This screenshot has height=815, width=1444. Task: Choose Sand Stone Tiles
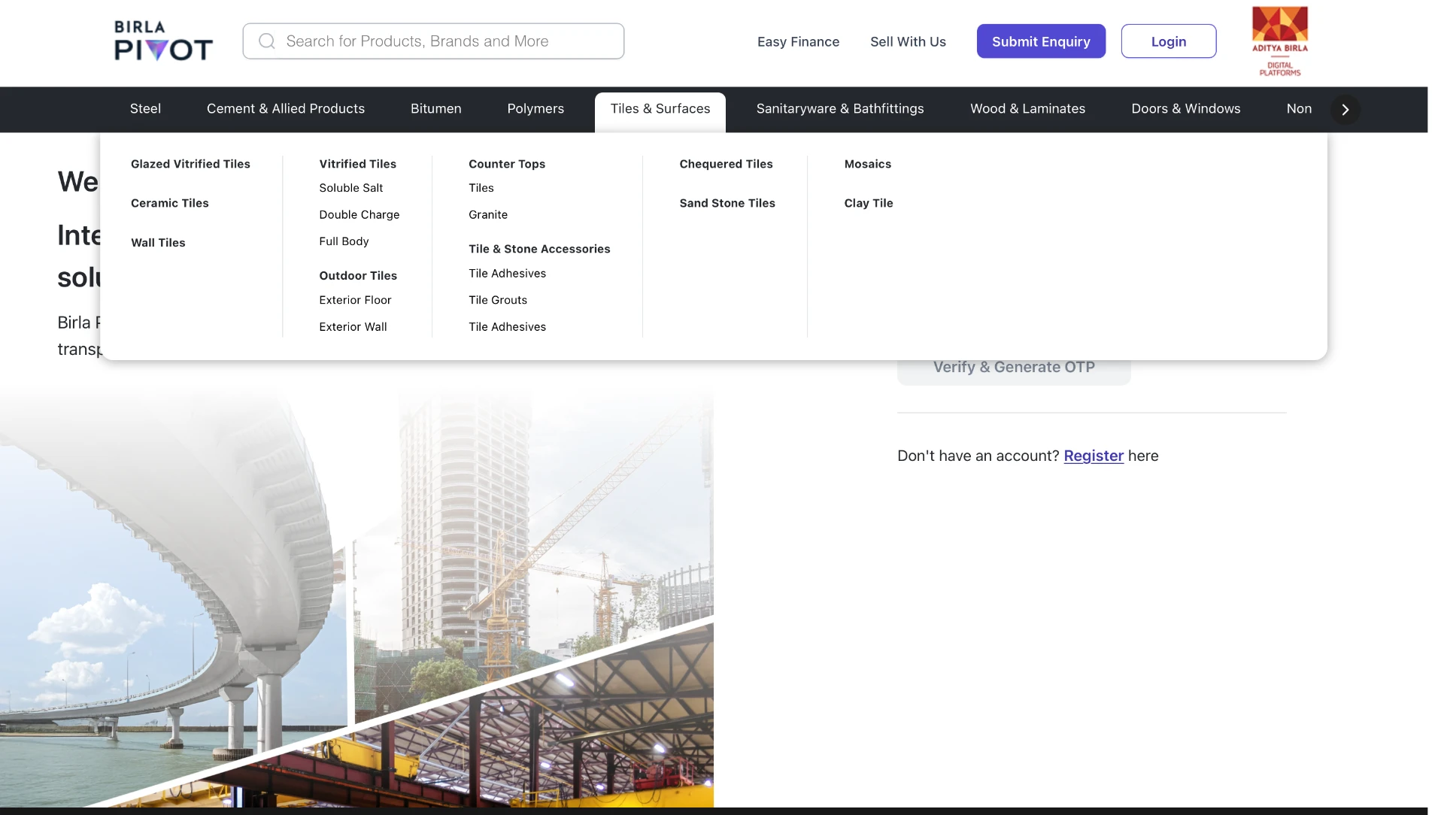point(727,203)
